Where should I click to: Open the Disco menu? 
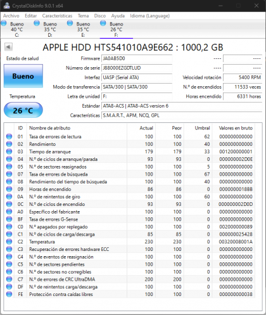tap(100, 16)
